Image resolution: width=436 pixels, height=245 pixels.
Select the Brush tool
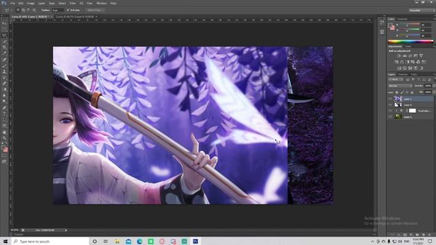point(4,65)
